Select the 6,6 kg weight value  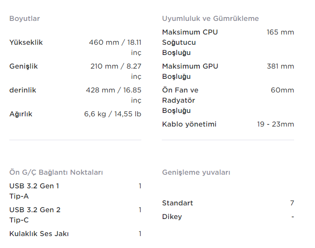click(x=113, y=114)
